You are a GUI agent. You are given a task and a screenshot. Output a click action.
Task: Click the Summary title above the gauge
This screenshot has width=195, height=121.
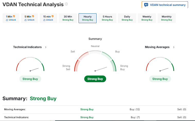pyautogui.click(x=95, y=39)
